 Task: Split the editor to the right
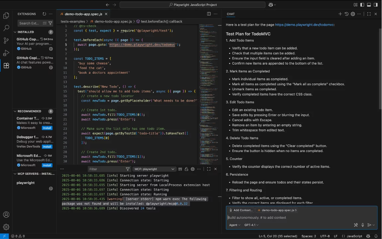(209, 14)
